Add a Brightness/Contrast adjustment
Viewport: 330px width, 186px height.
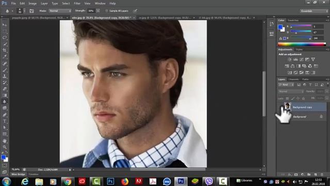(290, 59)
